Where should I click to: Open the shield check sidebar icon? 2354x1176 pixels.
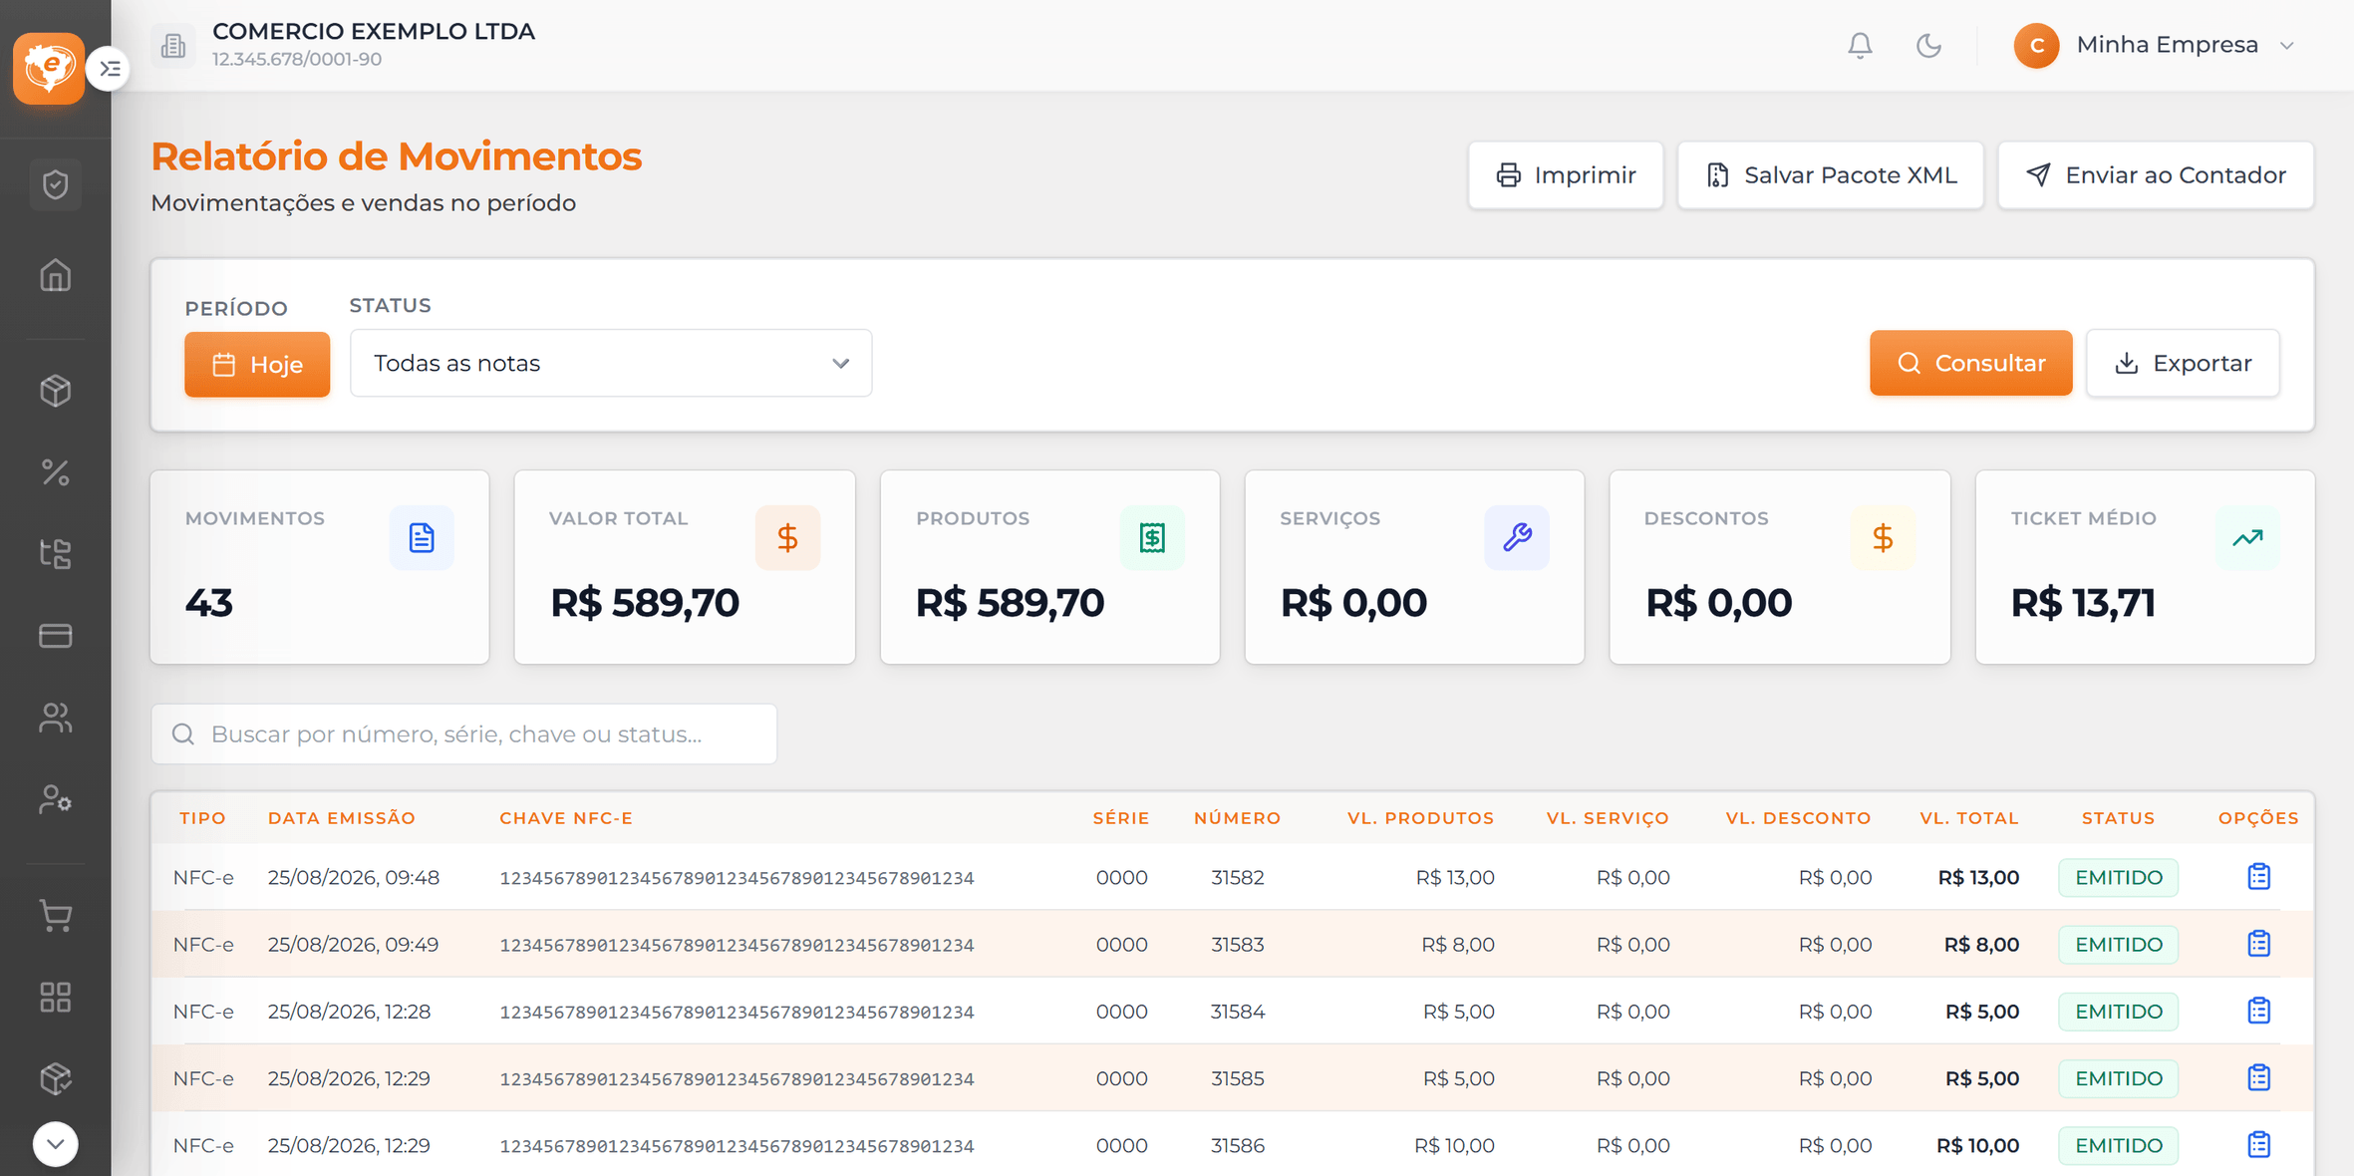coord(56,184)
